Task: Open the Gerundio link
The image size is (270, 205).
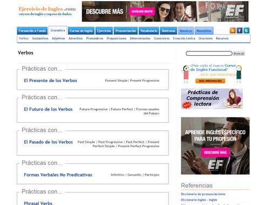Action: click(134, 175)
